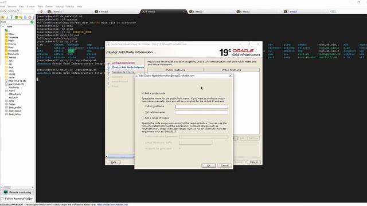
Task: Select the .config folder
Action: point(10,74)
